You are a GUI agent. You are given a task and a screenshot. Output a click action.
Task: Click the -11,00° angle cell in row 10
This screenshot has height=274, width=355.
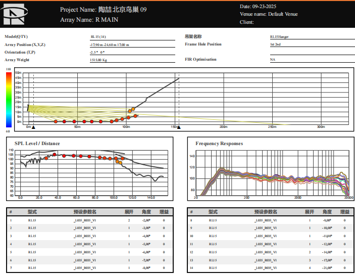327,236
